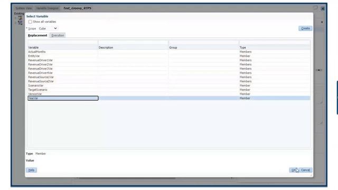Enable the Show all variables checkbox
The image size is (338, 190).
pyautogui.click(x=30, y=22)
